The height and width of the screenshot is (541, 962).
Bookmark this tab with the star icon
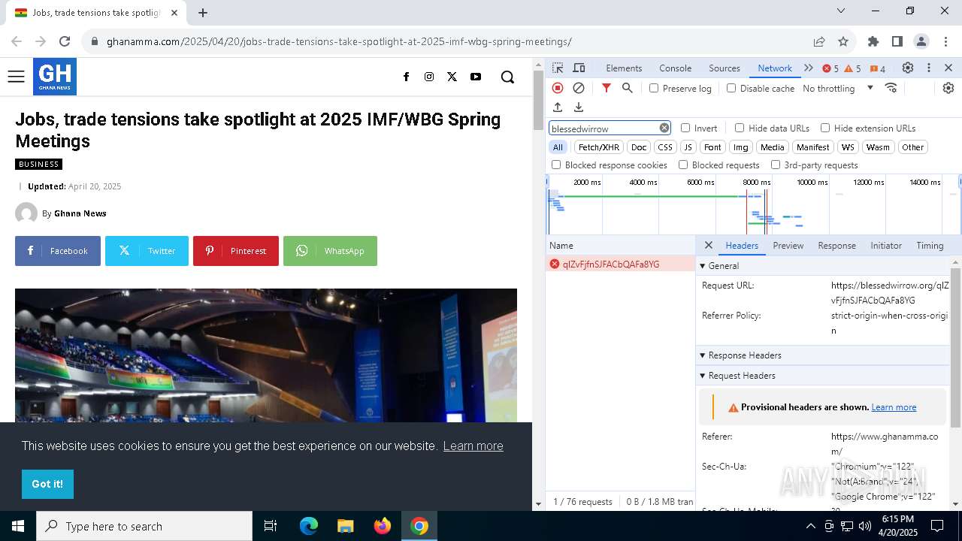coord(843,41)
